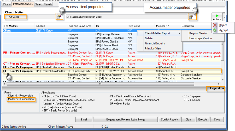235x131 pixels.
Task: Open matter properties icon beside Trademark Registration Logo
Action: [x=191, y=17]
